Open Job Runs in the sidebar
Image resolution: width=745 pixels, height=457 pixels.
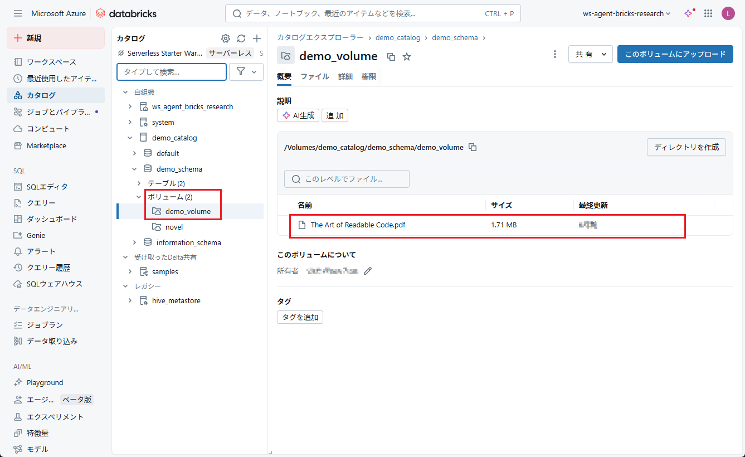(x=56, y=325)
